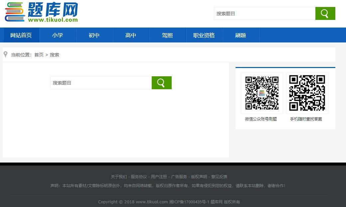Go to the 刷题 page
The height and width of the screenshot is (207, 346).
point(241,35)
